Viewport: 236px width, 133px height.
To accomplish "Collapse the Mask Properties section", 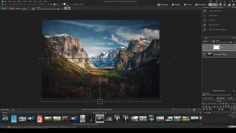I will (234, 91).
